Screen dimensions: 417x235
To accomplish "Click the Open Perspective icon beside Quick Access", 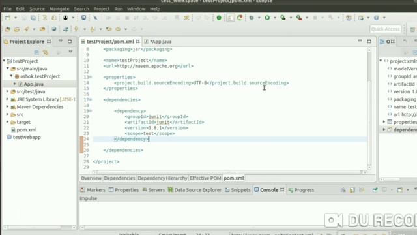I will click(x=412, y=29).
